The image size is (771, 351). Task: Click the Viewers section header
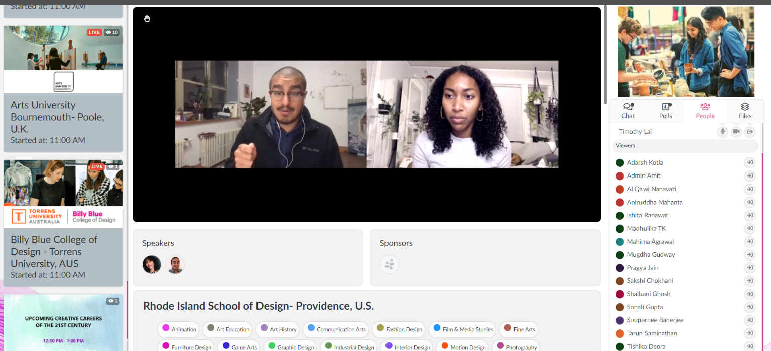(x=685, y=146)
